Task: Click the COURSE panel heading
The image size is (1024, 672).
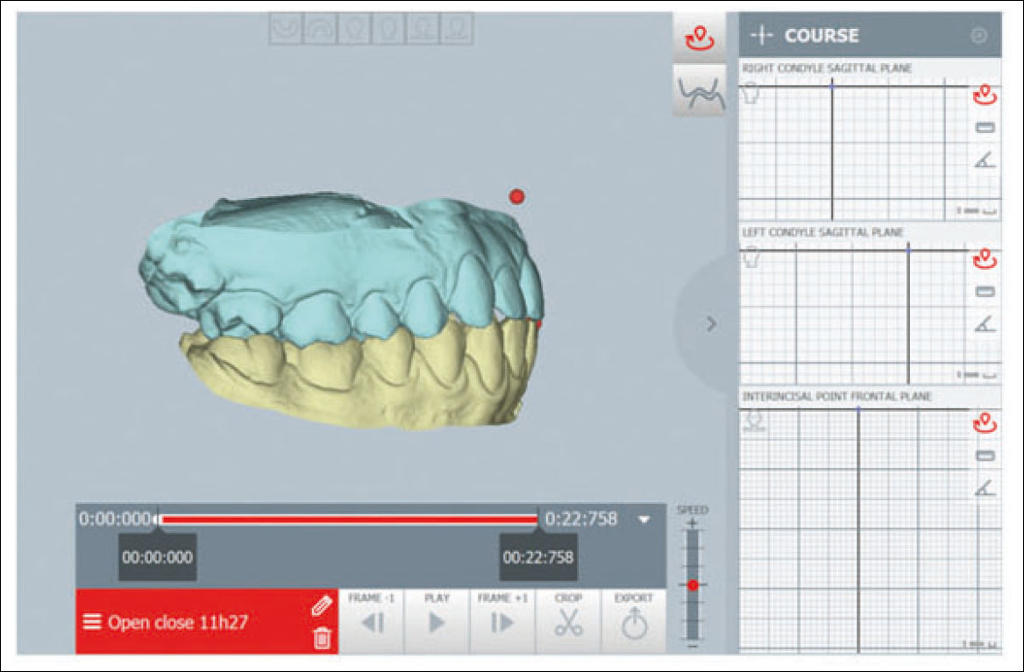Action: pyautogui.click(x=821, y=35)
